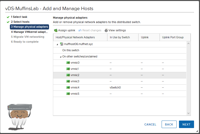200x134 pixels.
Task: Cancel the Add and Manage Hosts wizard
Action: point(150,124)
